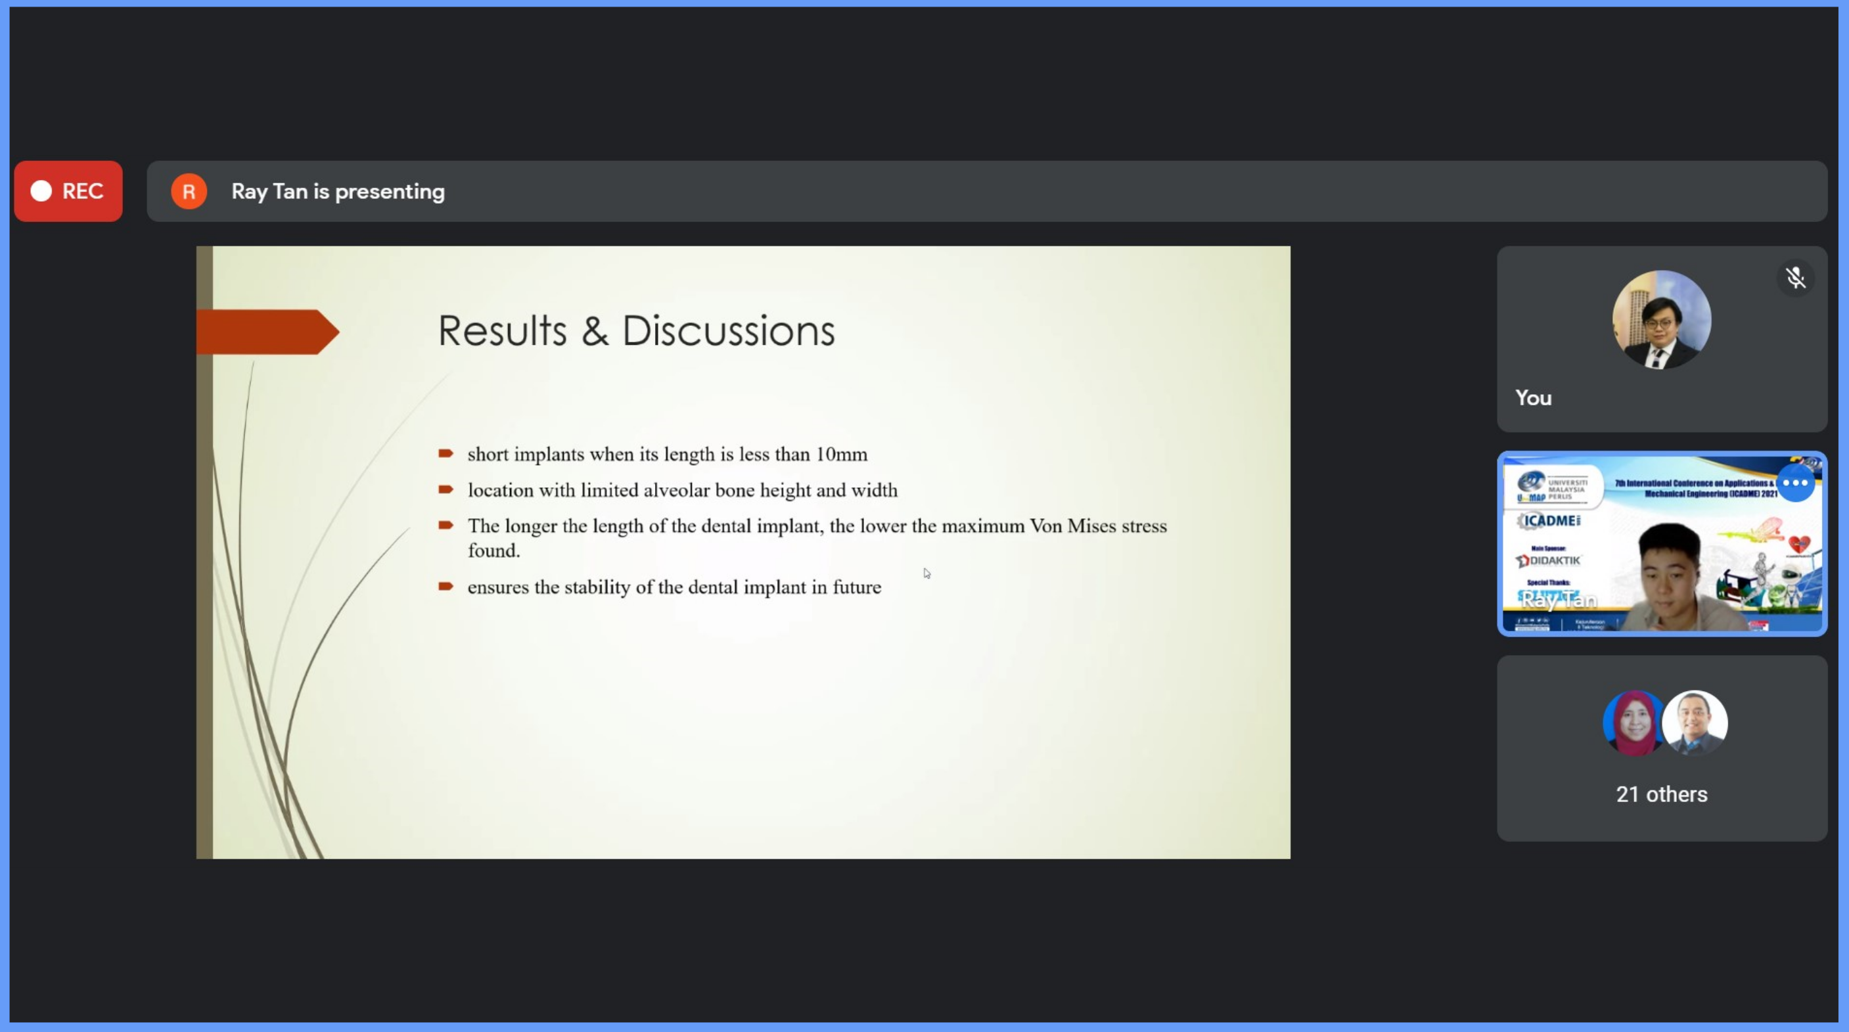Click the avatar of the woman in the pink hijab
The image size is (1849, 1032).
(x=1633, y=723)
